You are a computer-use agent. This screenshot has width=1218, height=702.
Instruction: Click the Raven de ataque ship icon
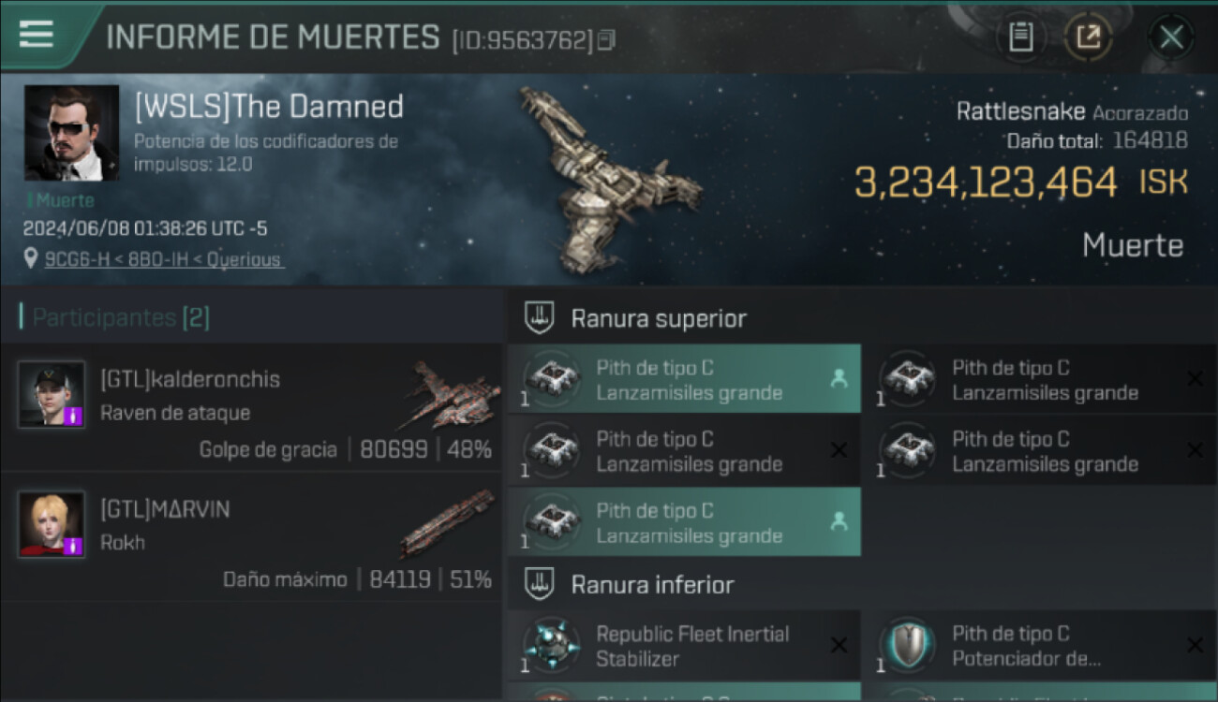(453, 396)
